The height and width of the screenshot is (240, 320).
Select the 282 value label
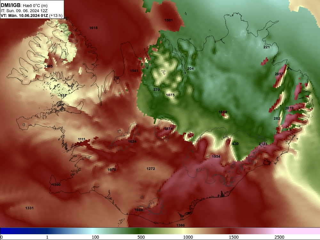(277, 119)
